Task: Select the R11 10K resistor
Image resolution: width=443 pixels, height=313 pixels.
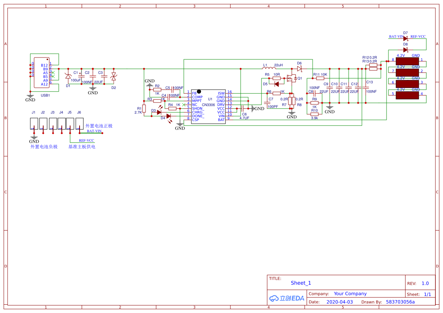Action: pyautogui.click(x=321, y=79)
